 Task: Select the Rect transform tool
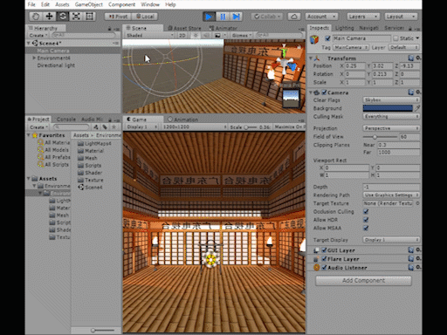click(90, 17)
